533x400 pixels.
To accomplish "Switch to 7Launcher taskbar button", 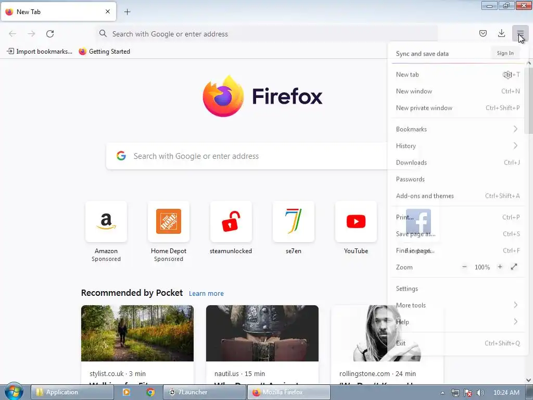I will (x=204, y=392).
